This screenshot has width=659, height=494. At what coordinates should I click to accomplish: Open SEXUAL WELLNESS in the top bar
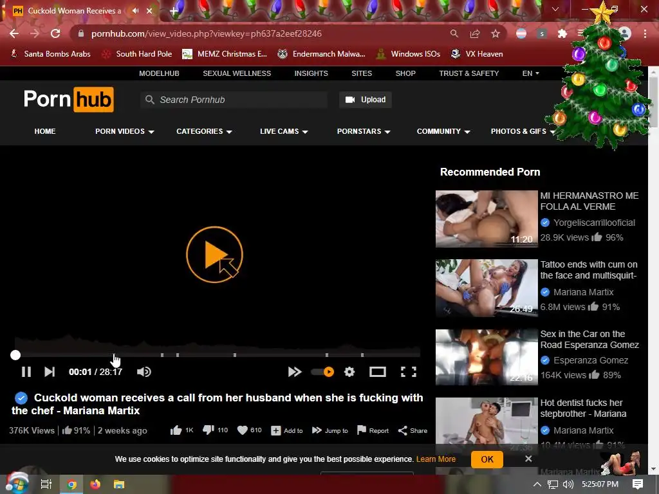(237, 73)
